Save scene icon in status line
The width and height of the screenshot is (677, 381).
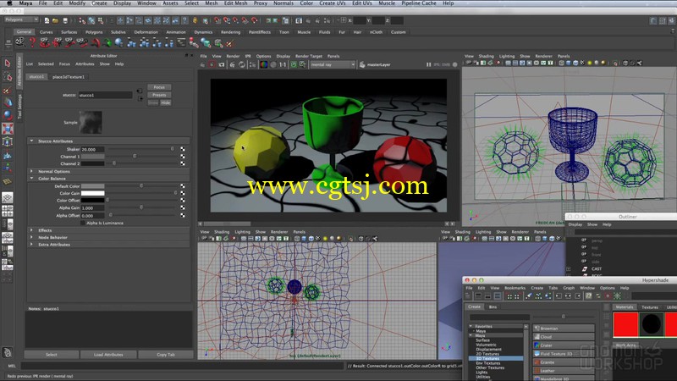pos(65,20)
